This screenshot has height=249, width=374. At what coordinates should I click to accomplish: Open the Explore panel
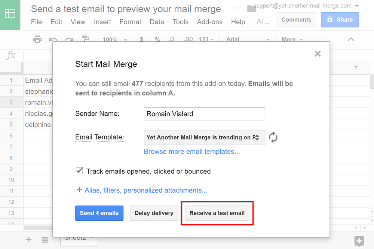pos(359,241)
